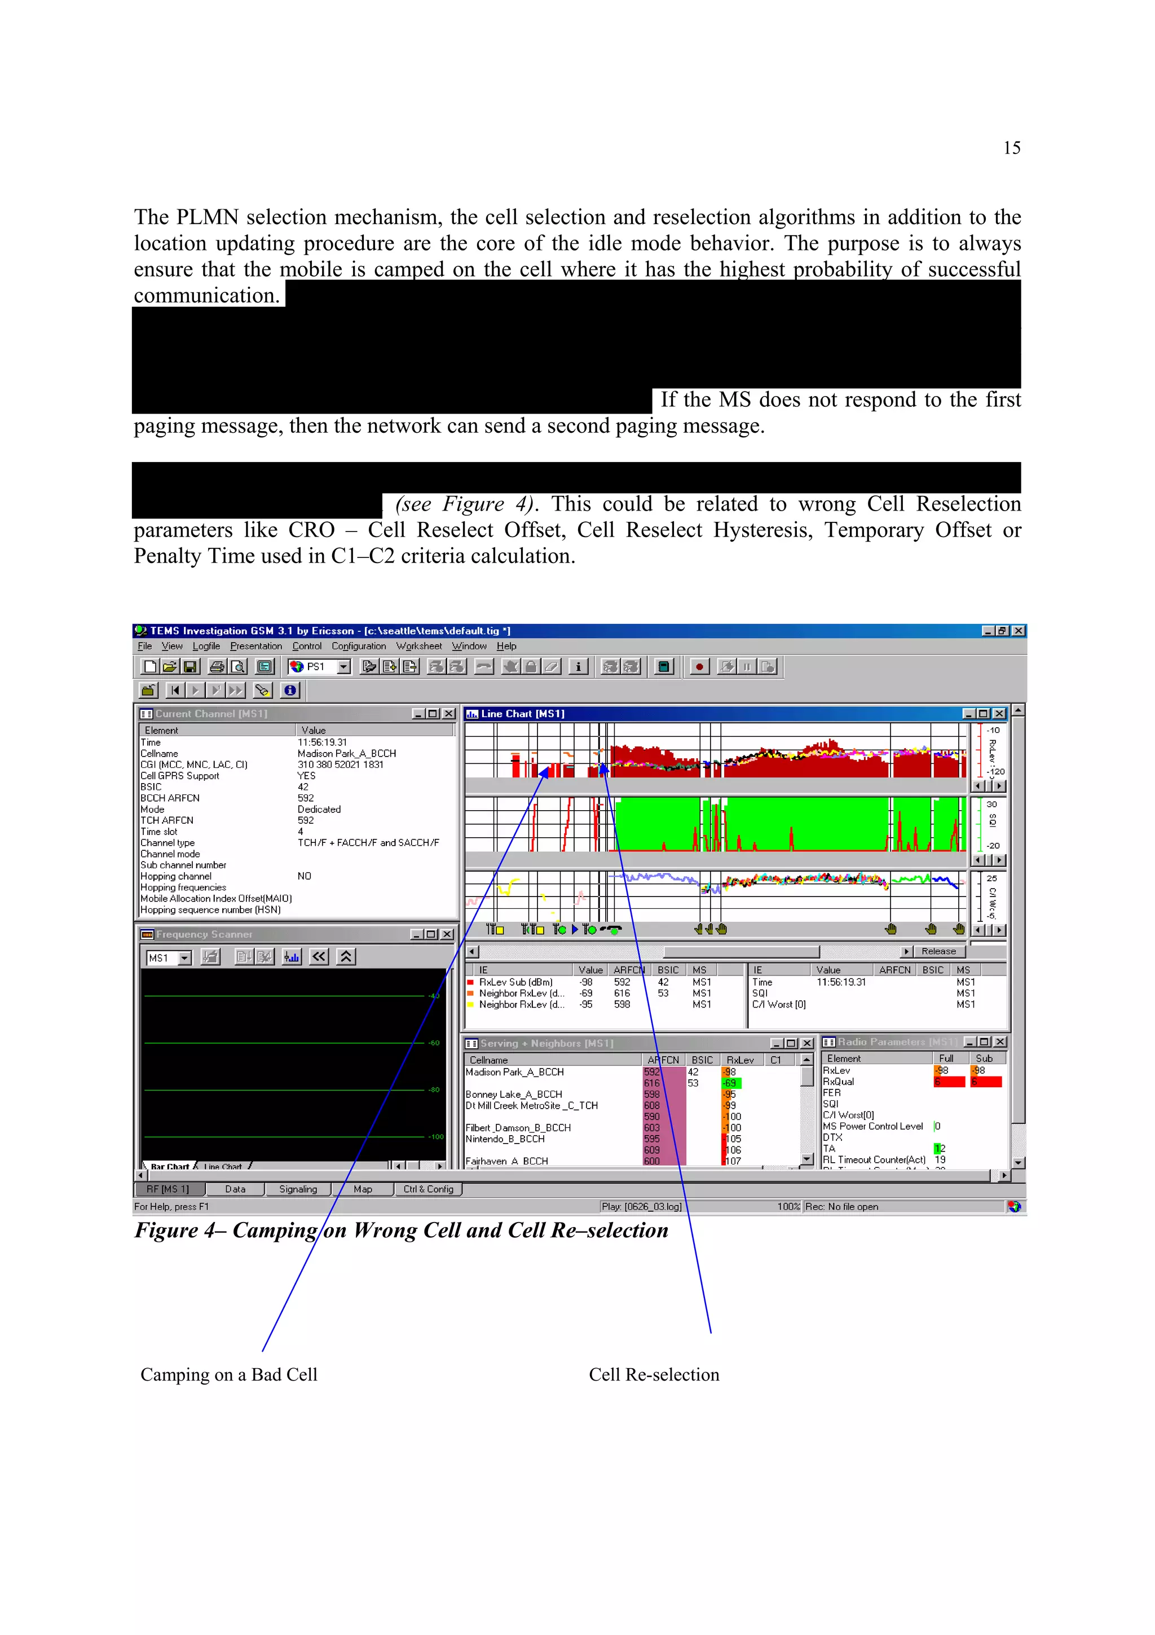Image resolution: width=1155 pixels, height=1635 pixels.
Task: Click the hang-up call toolbar icon
Action: [484, 666]
